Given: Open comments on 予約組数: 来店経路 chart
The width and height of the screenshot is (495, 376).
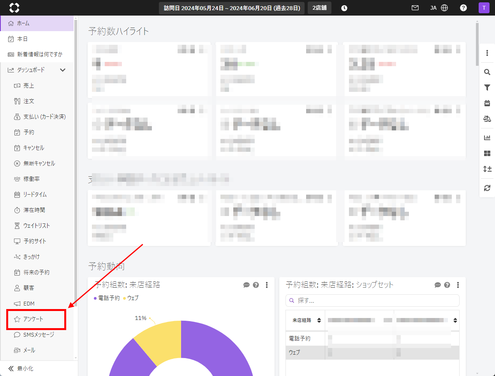Looking at the screenshot, I should [247, 285].
